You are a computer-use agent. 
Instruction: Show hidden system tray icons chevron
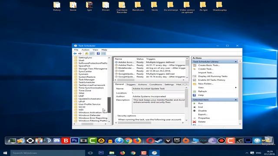coord(247,153)
